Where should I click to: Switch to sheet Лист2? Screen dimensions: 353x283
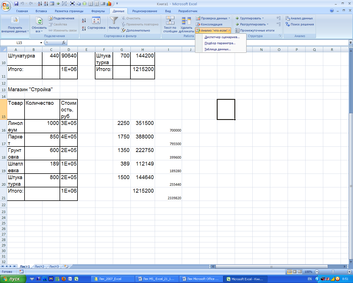39,267
